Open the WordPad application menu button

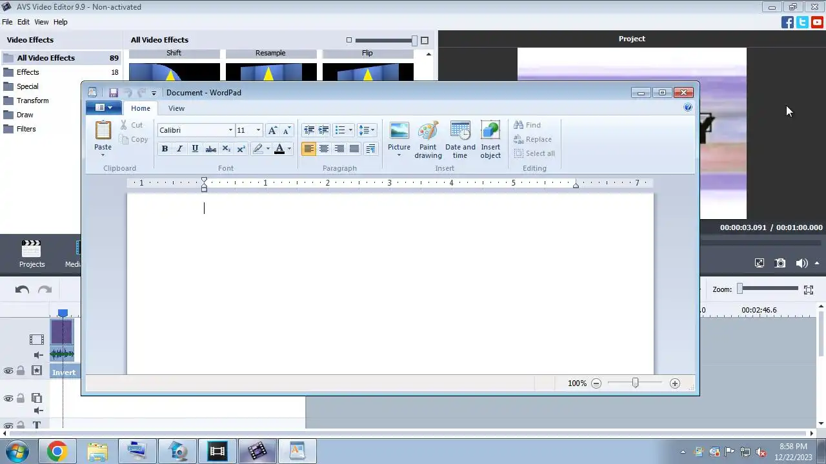(104, 108)
